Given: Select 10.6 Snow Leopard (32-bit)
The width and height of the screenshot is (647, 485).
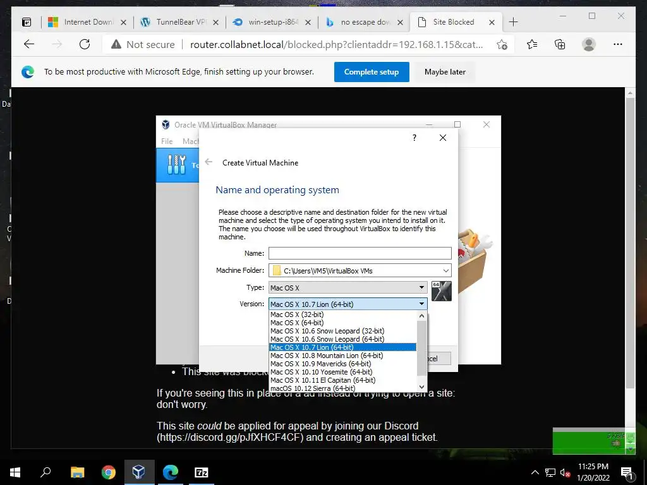Looking at the screenshot, I should click(342, 331).
